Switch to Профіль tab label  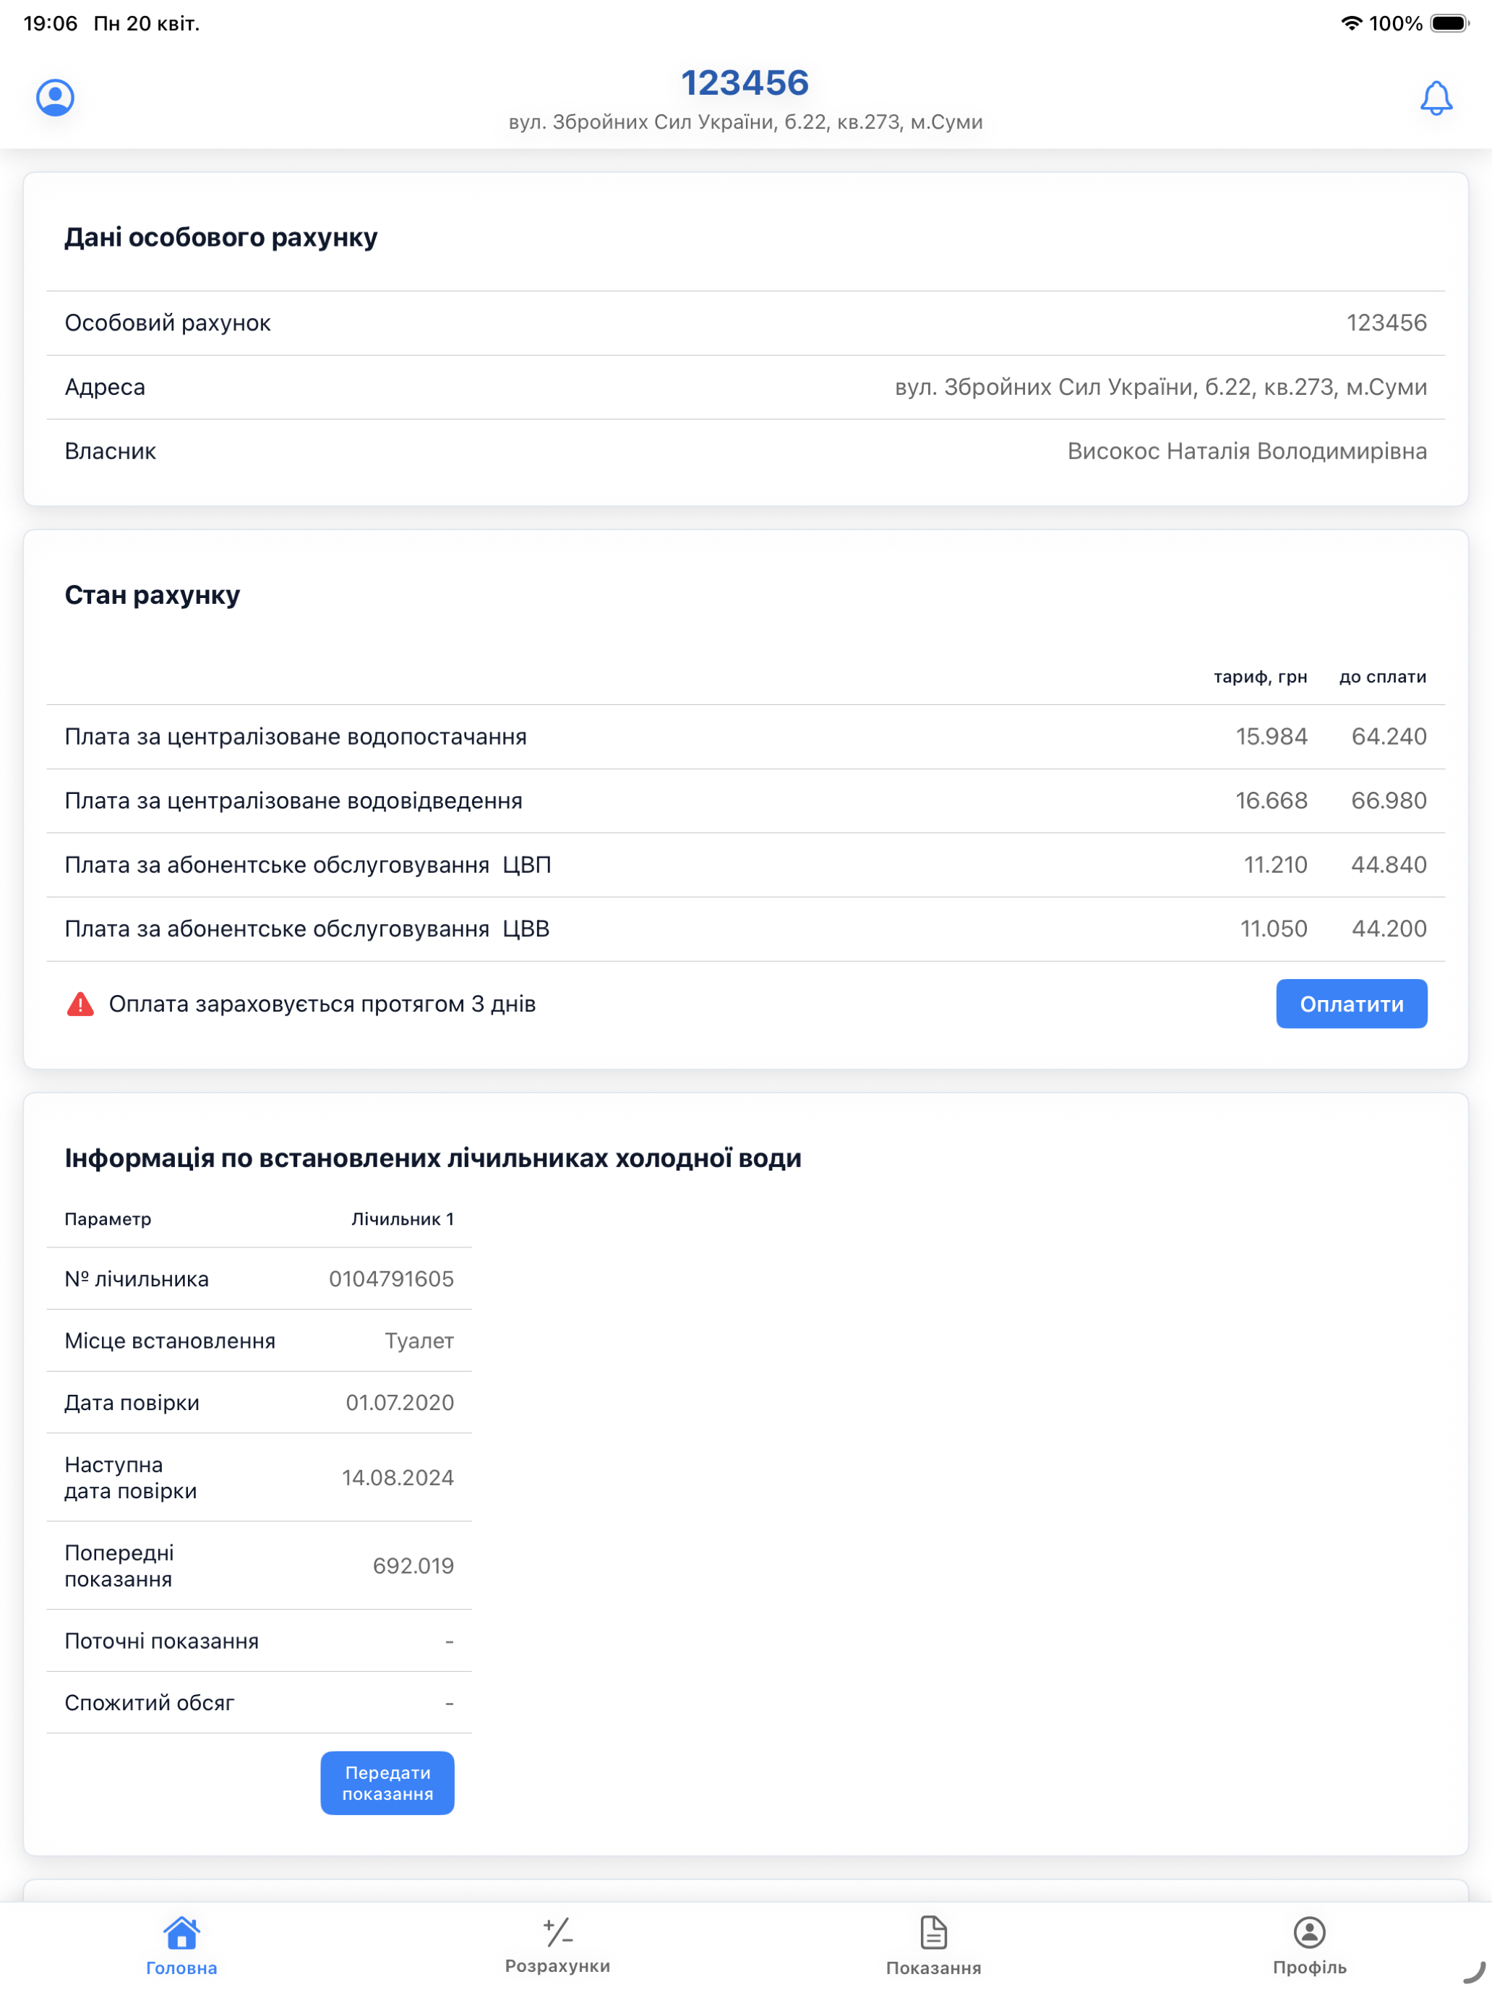click(1309, 1968)
